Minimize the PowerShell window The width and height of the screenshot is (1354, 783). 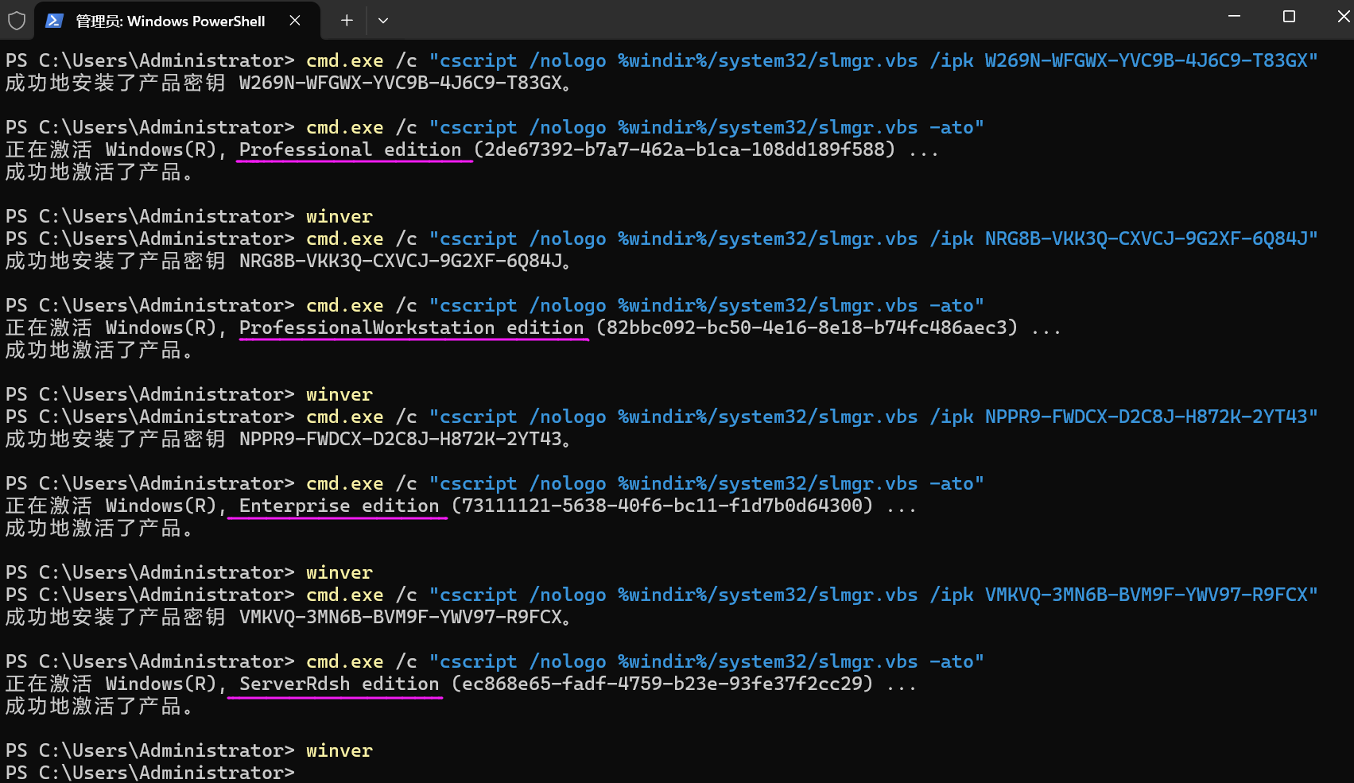pos(1234,16)
